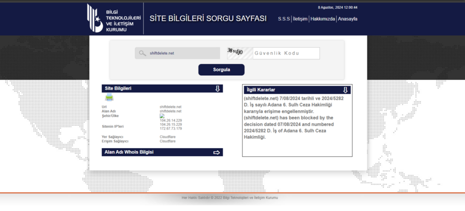The image size is (465, 211).
Task: Click the Her Hakkı Saklıdır footer text
Action: click(230, 198)
